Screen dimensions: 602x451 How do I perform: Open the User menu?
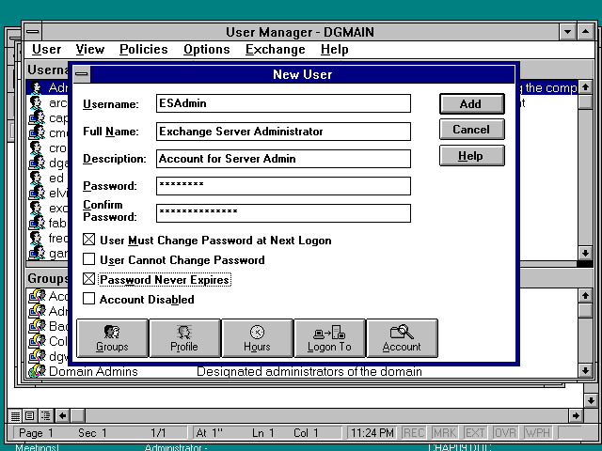click(x=46, y=50)
